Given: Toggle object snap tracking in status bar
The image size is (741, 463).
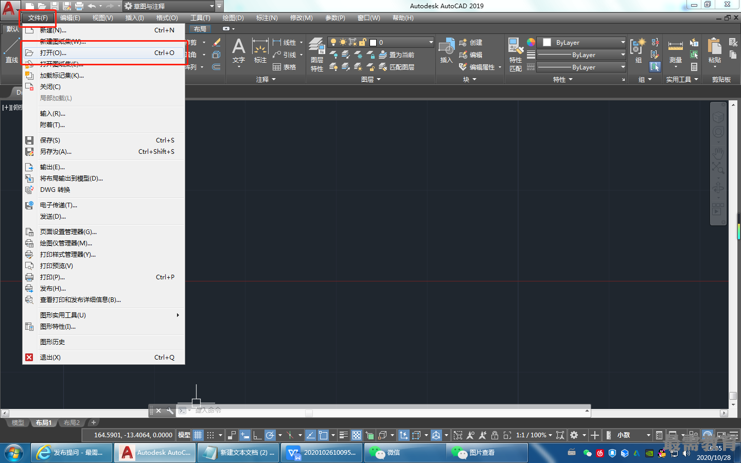Looking at the screenshot, I should pyautogui.click(x=311, y=435).
